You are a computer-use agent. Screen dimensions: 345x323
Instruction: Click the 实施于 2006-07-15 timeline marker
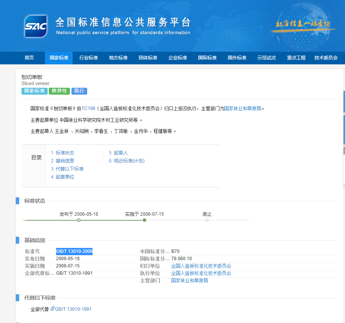click(x=144, y=220)
